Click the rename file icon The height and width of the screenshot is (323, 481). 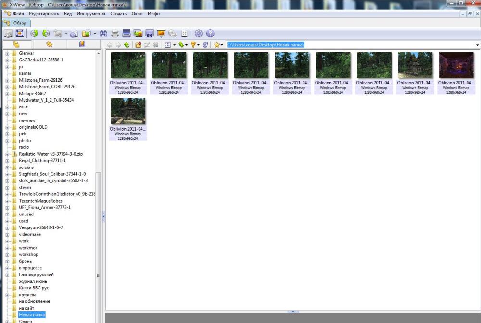147,45
